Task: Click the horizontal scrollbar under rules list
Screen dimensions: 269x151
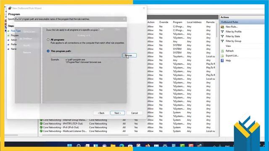Action: point(85,135)
